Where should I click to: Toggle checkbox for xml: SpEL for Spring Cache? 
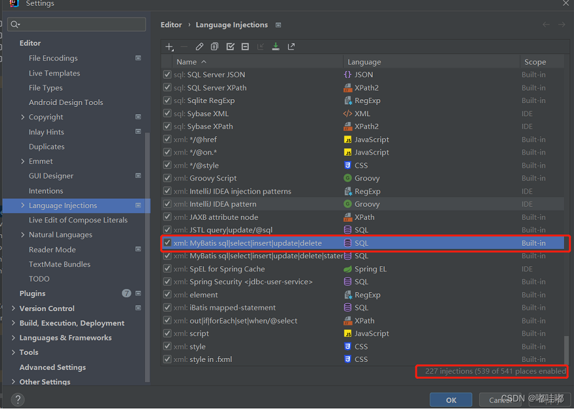pyautogui.click(x=167, y=269)
